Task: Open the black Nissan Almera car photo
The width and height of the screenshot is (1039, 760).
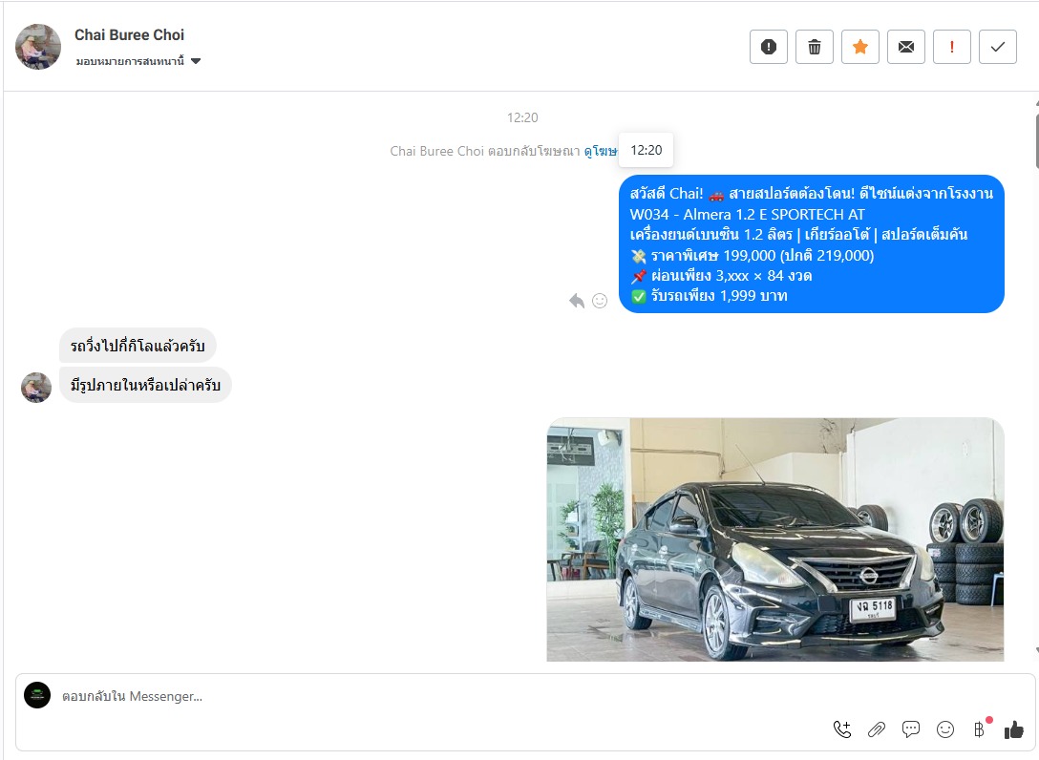Action: tap(775, 539)
